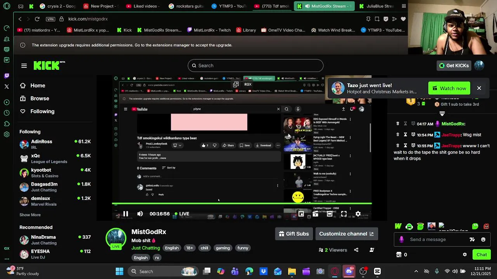Click Gift Subs button
497x279 pixels.
tap(294, 234)
